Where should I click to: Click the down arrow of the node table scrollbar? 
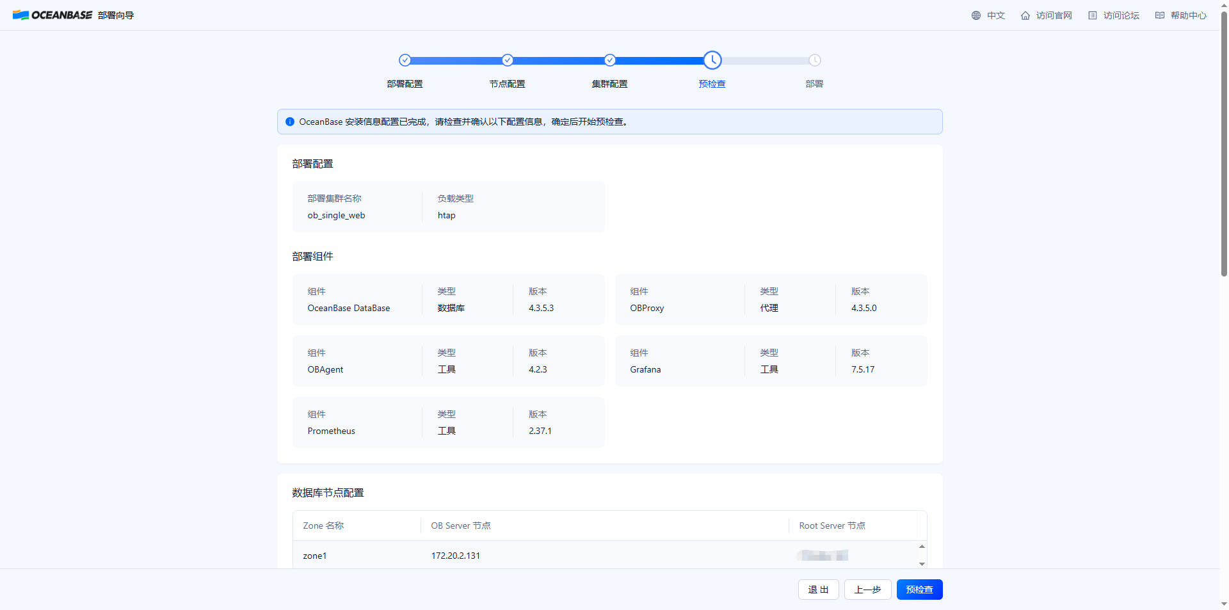tap(922, 564)
